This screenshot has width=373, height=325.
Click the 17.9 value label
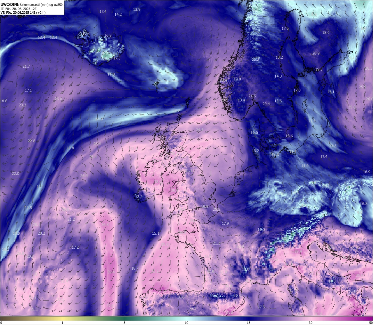[x=225, y=224]
